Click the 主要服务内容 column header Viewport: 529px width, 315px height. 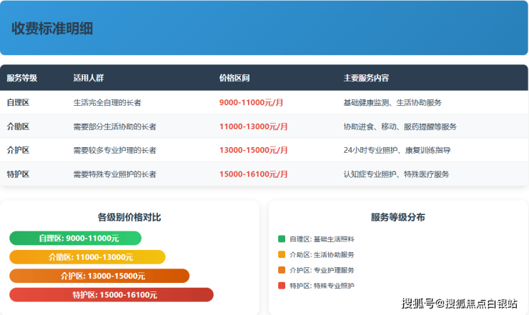(x=366, y=78)
